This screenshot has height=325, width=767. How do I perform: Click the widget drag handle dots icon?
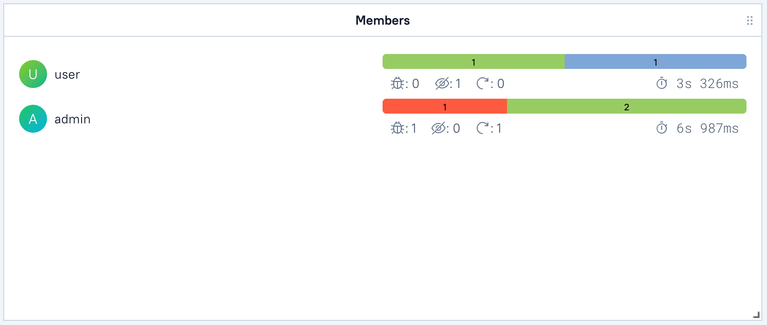(749, 20)
